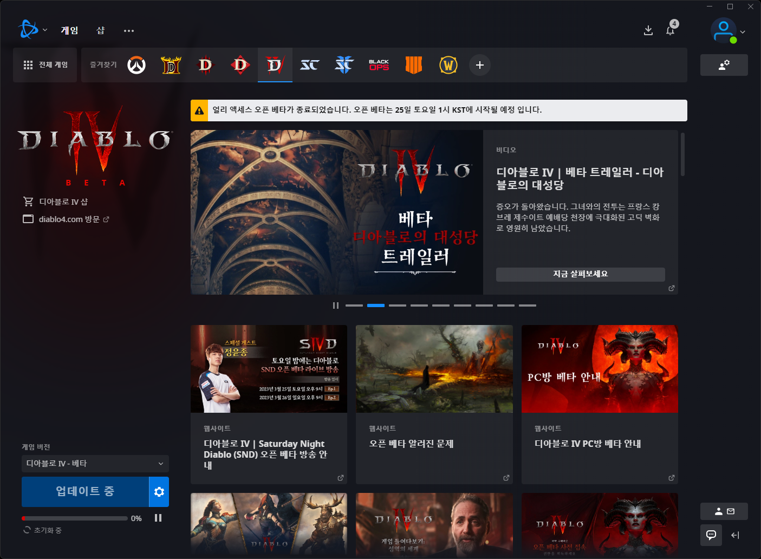This screenshot has height=559, width=761.
Task: Open friend settings button
Action: coord(724,65)
